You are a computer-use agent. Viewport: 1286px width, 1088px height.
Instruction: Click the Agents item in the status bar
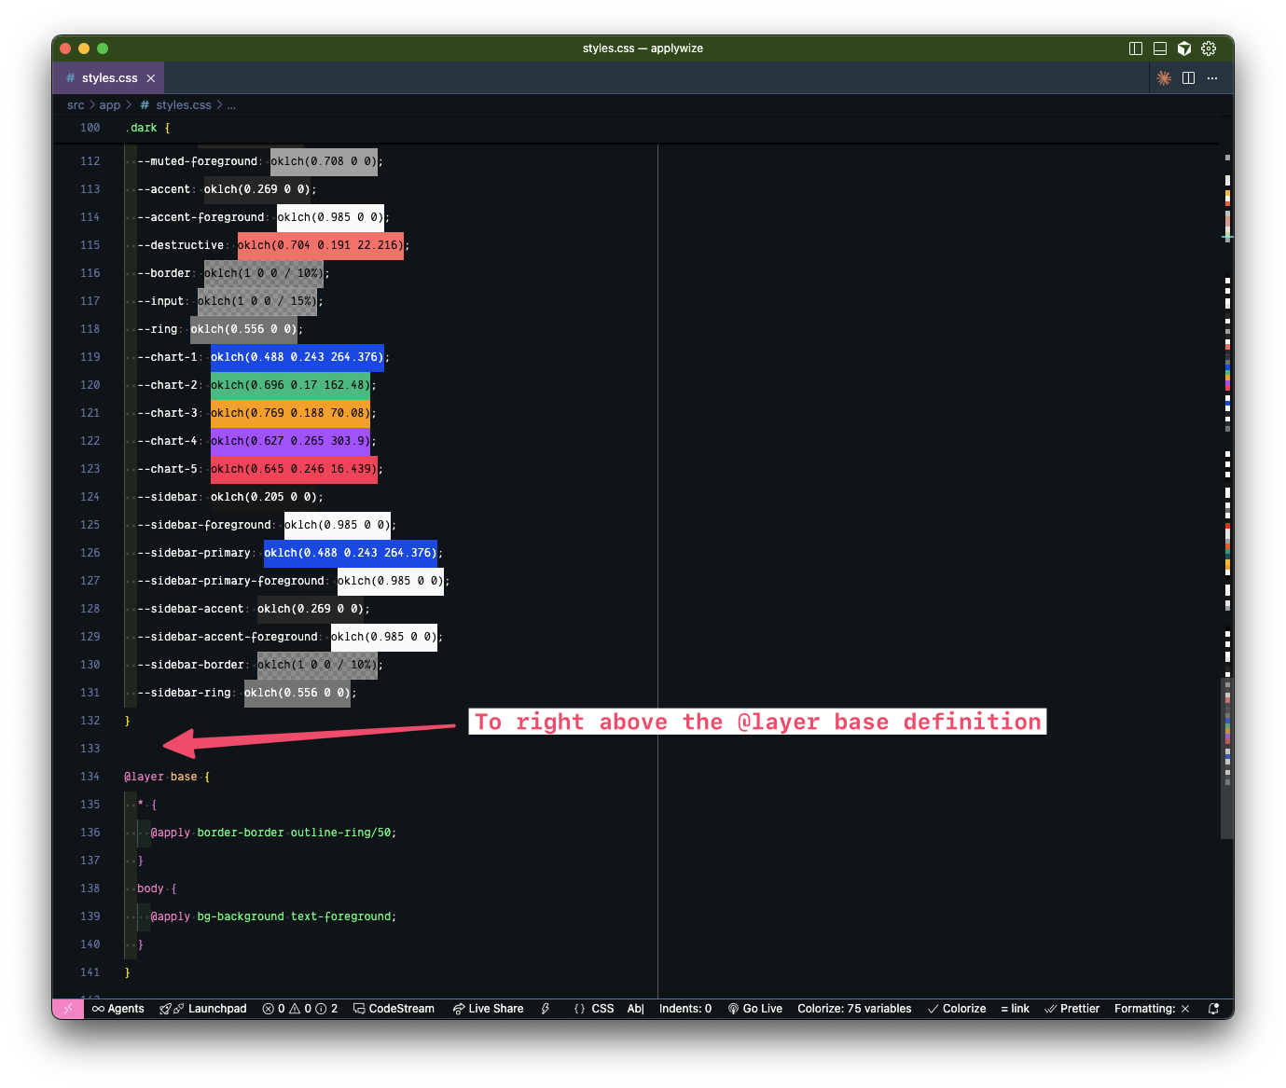coord(118,1008)
